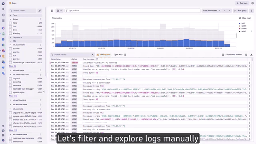The image size is (256, 144).
Task: Open the apps grid launcher
Action: (x=3, y=20)
